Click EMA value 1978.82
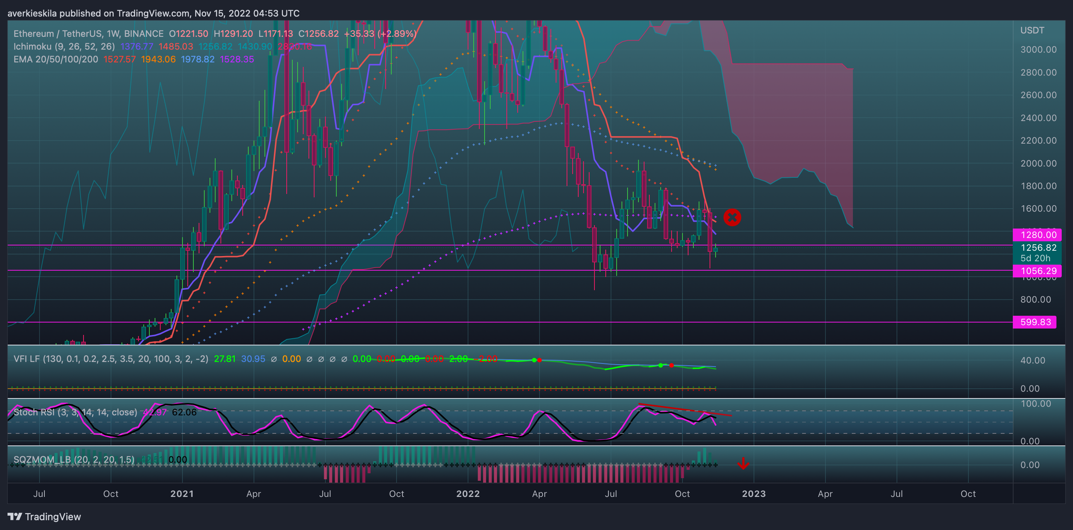 click(x=198, y=59)
